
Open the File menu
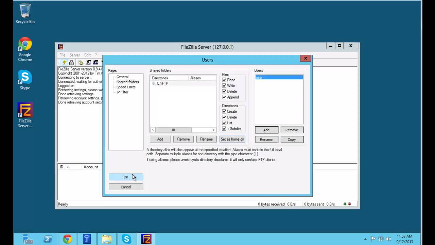pyautogui.click(x=63, y=55)
